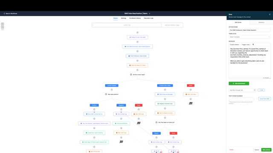Click plus circle under the Negative branch label
Screen dimensions: 273x153
[121, 110]
